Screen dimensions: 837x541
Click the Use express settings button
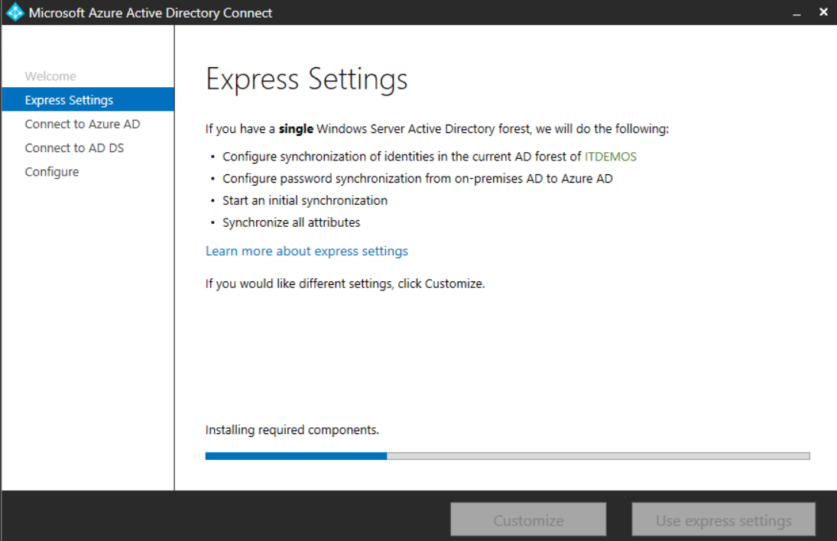tap(722, 519)
